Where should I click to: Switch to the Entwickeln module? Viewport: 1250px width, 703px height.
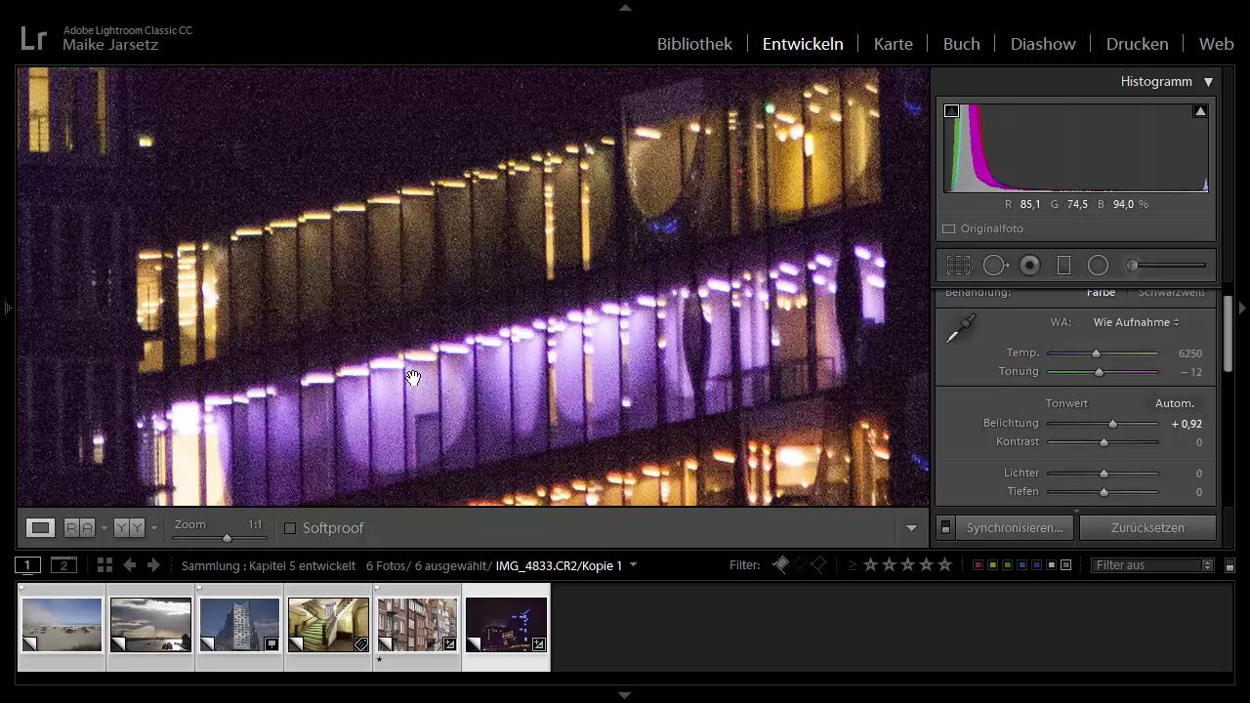(803, 44)
